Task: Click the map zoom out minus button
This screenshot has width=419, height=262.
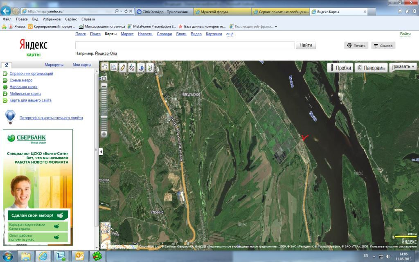Action: (104, 86)
